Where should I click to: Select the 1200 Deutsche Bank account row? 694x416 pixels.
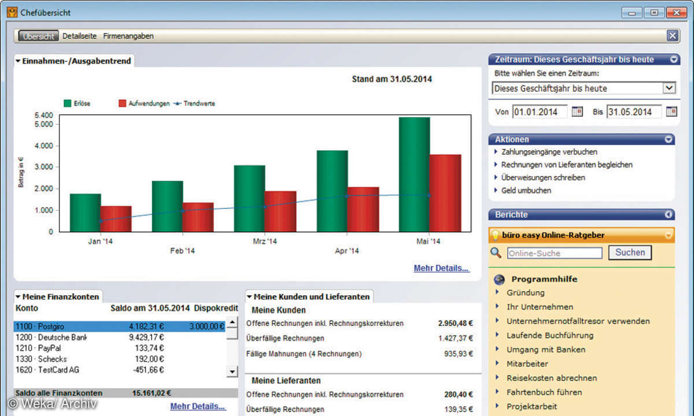(119, 337)
